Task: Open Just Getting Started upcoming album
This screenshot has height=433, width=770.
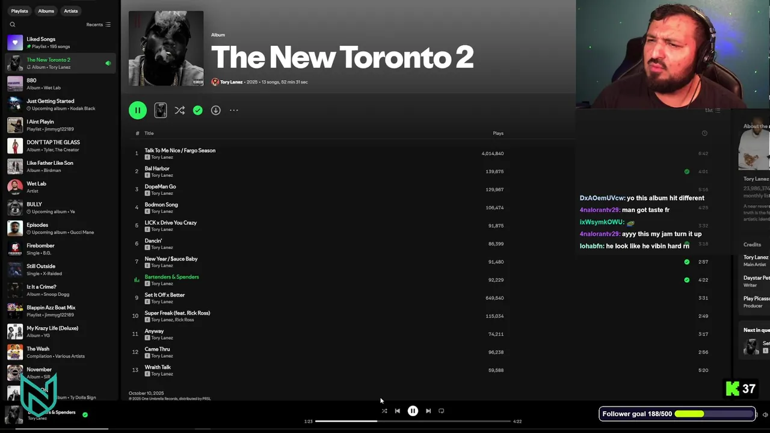Action: pyautogui.click(x=60, y=105)
